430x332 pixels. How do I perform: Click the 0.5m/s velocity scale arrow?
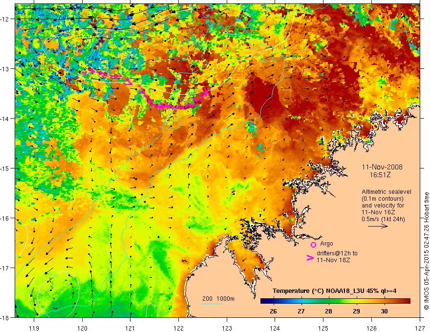pos(378,226)
